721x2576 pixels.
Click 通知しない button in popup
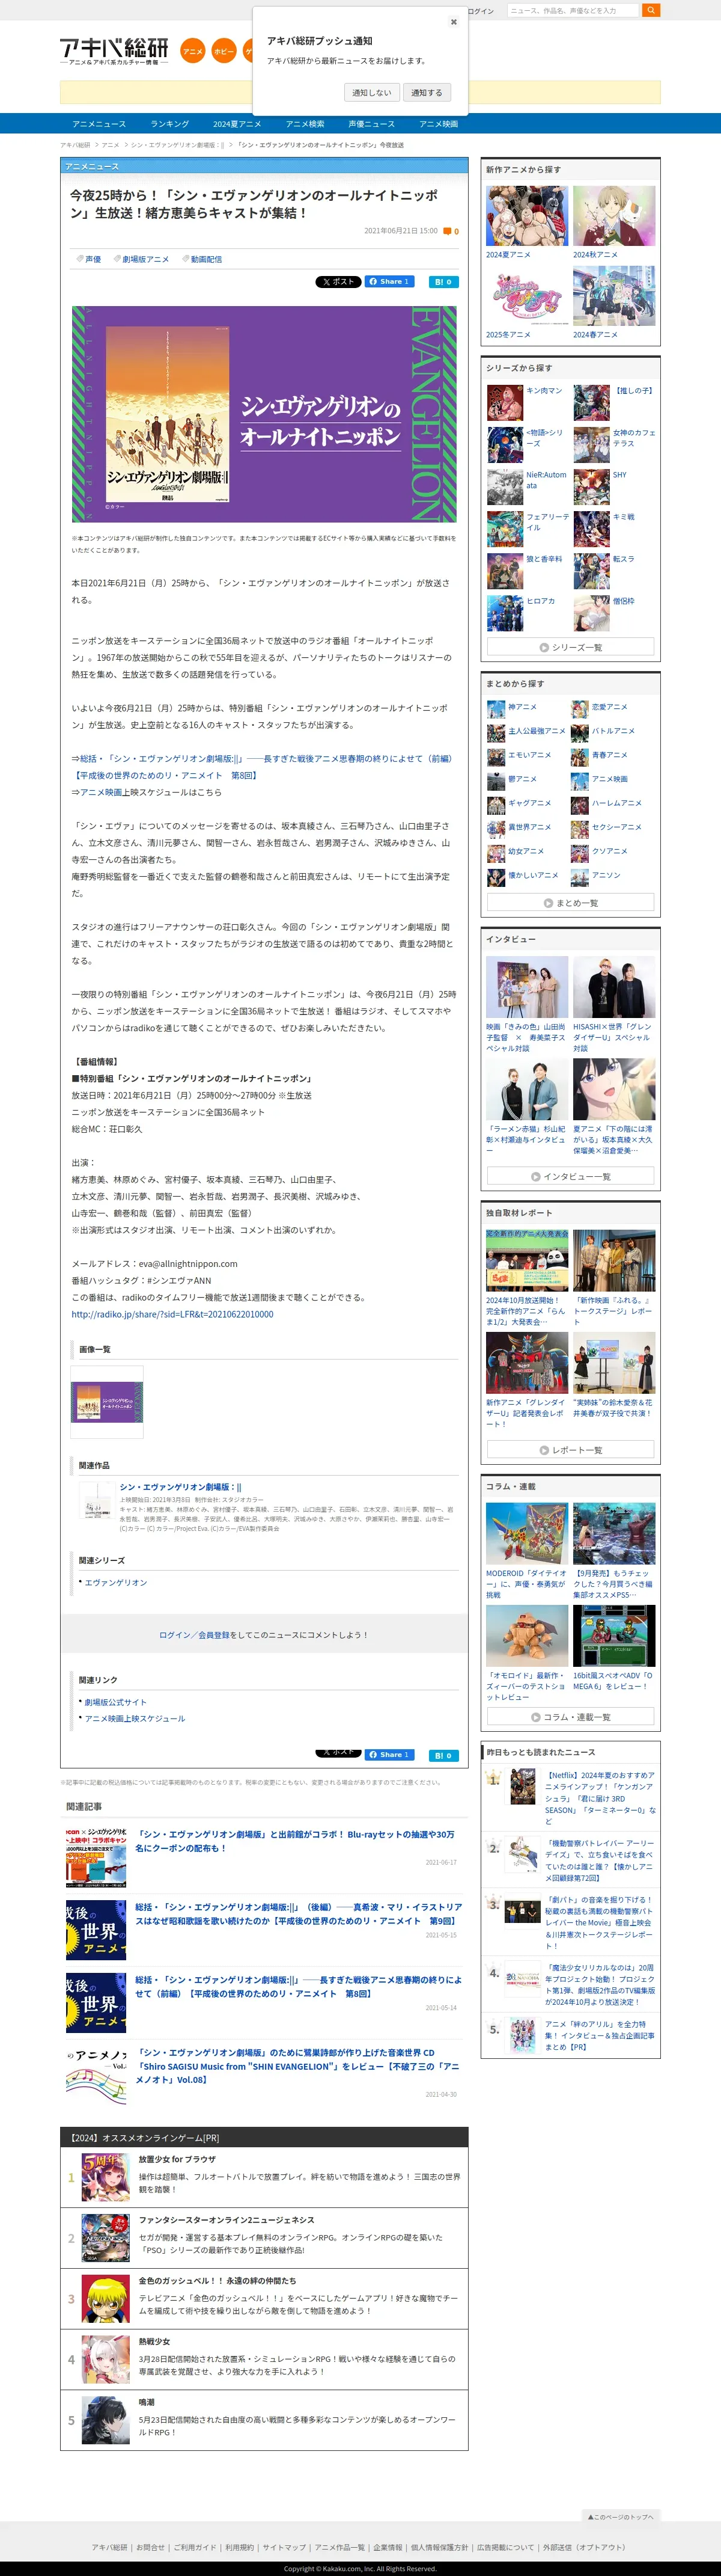[371, 92]
